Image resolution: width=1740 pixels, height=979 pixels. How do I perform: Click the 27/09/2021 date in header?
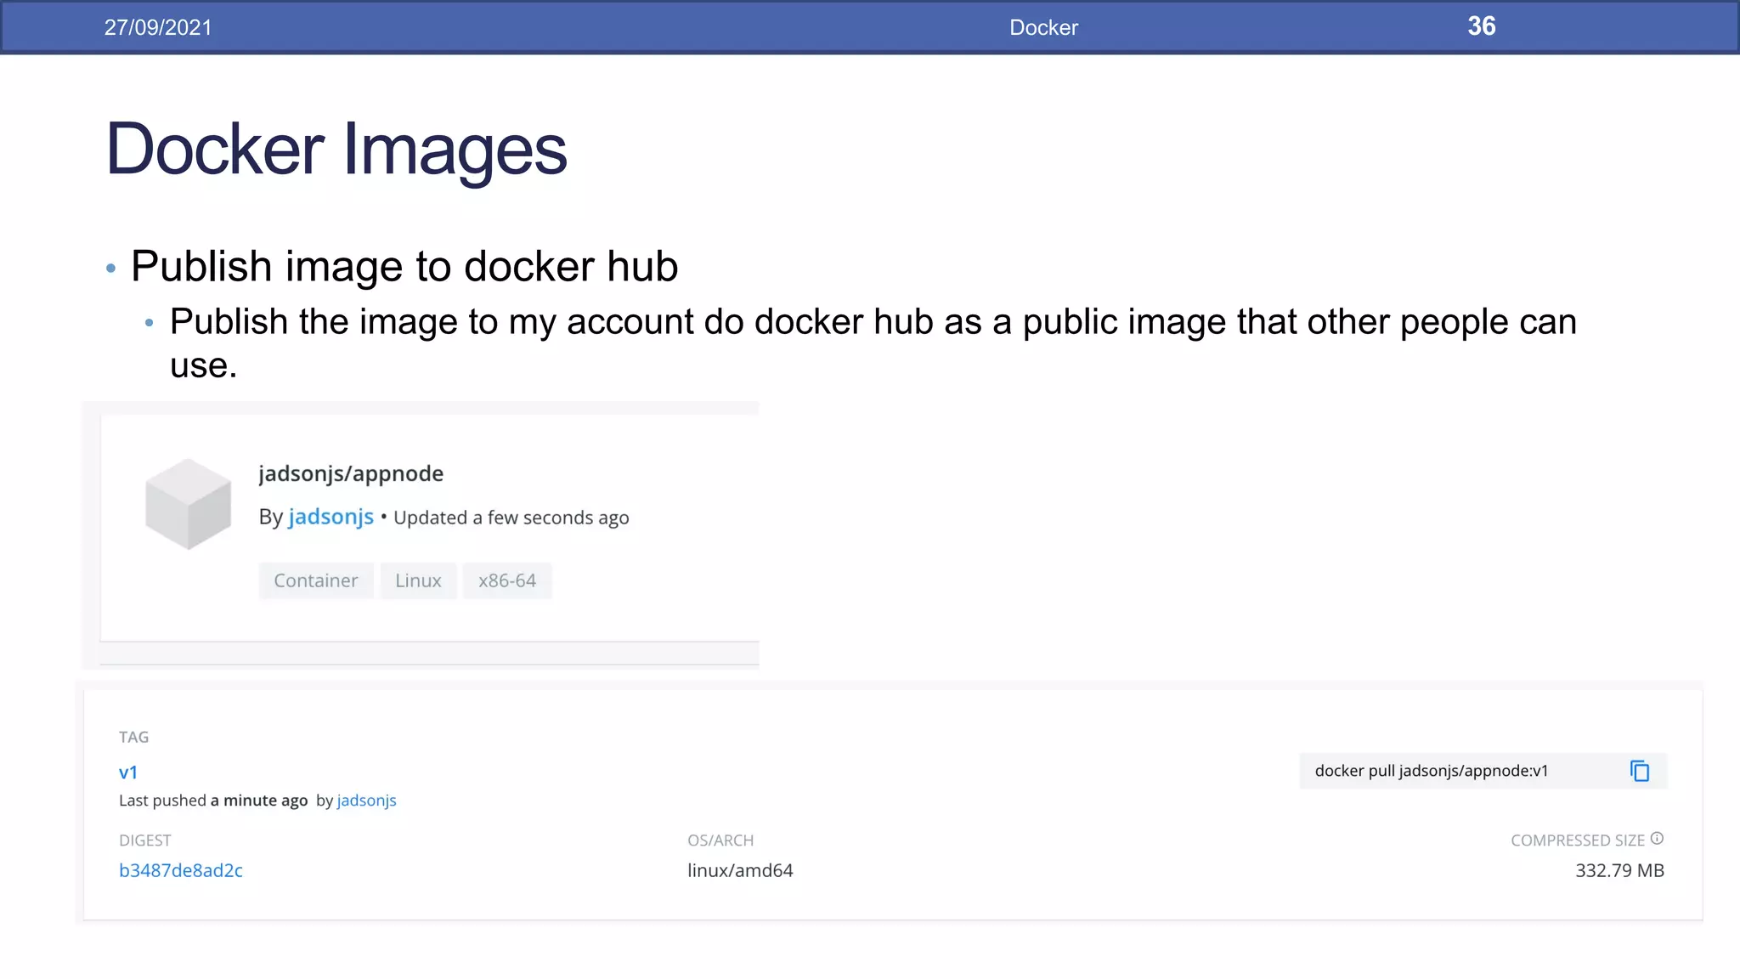158,27
